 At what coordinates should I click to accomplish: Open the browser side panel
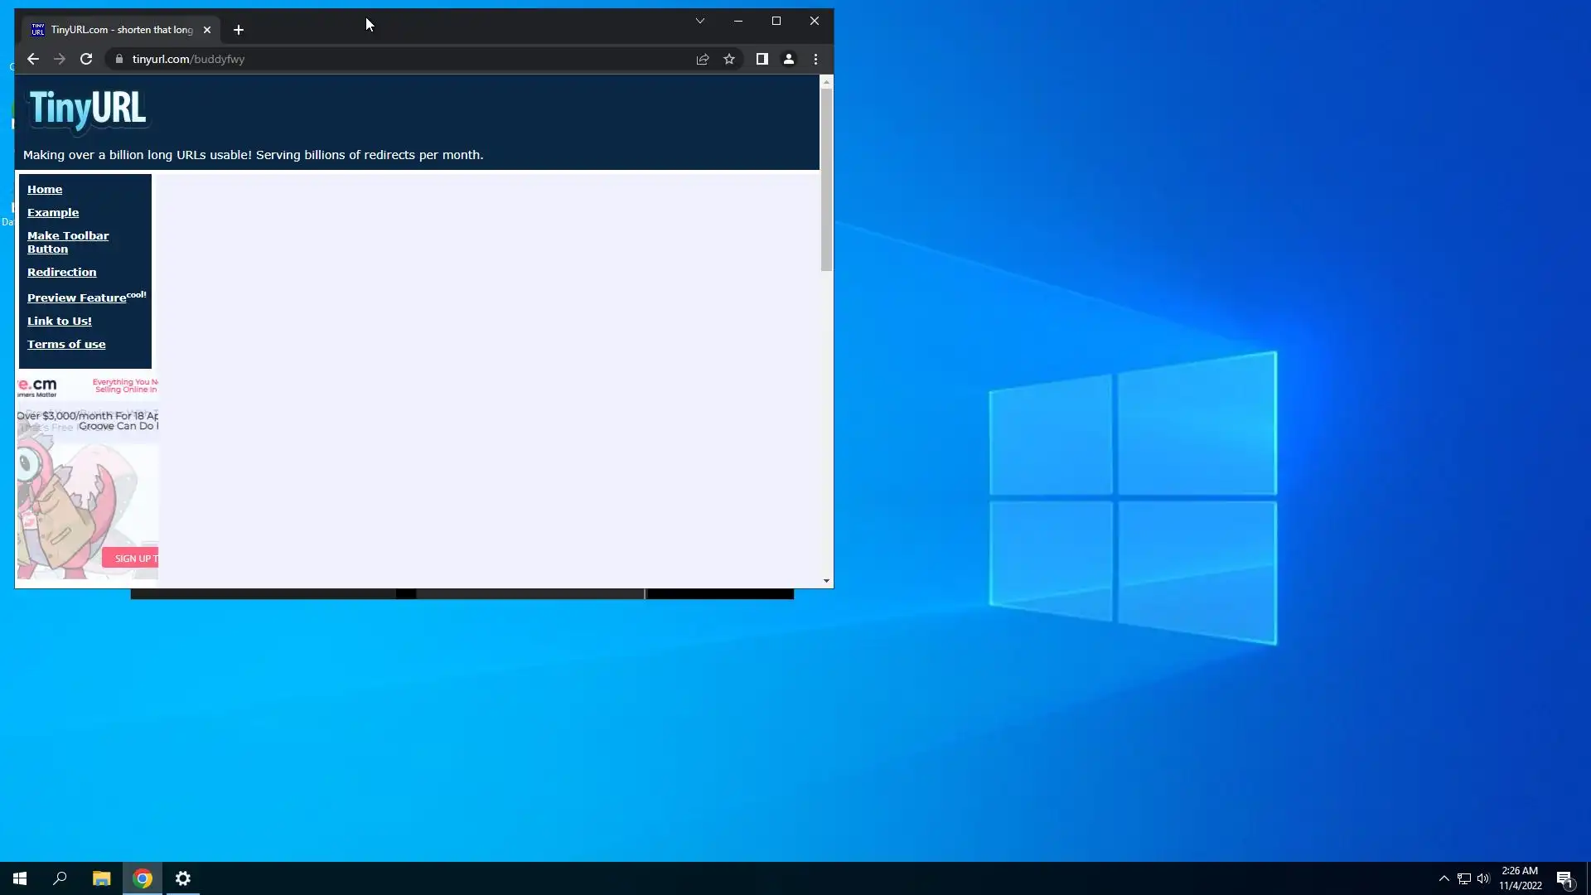[x=762, y=59]
